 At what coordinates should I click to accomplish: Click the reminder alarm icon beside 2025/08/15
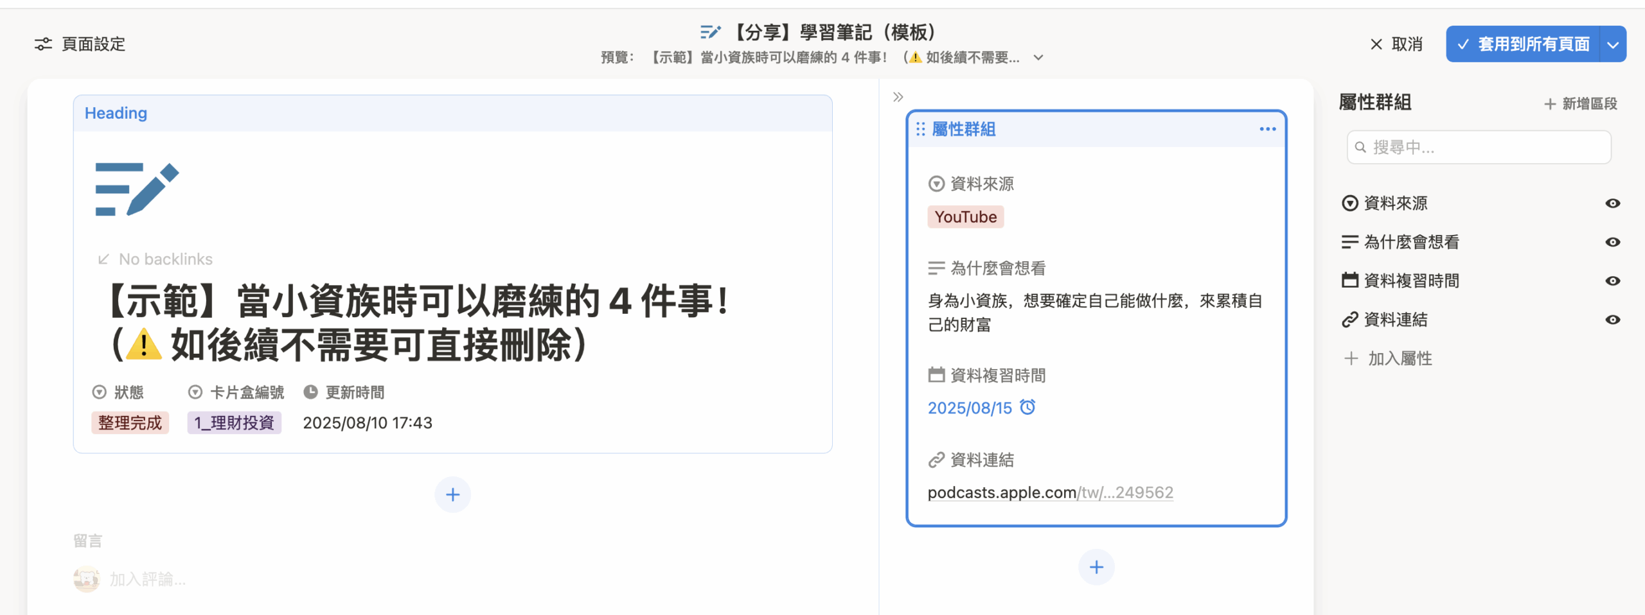(1027, 408)
